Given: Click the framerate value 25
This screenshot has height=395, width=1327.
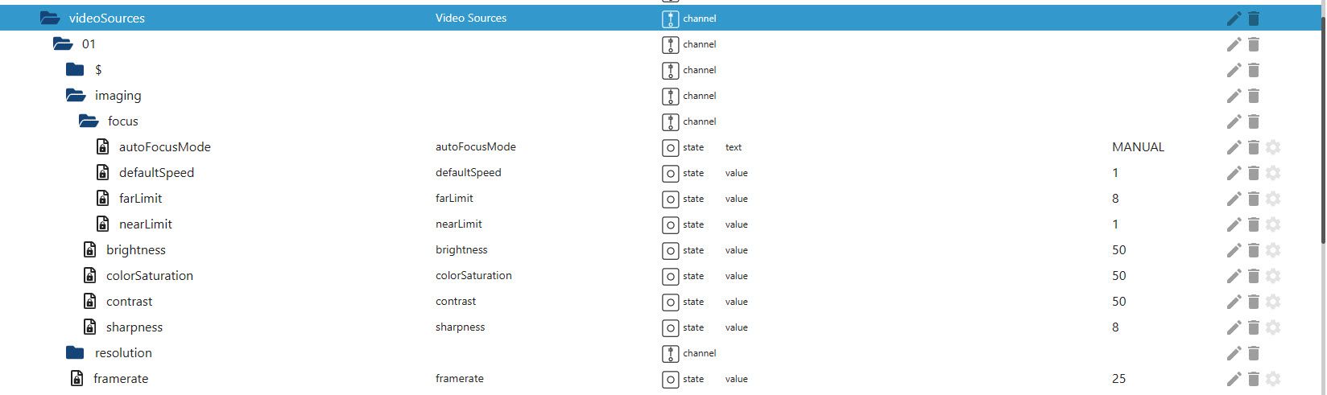Looking at the screenshot, I should (x=1118, y=379).
